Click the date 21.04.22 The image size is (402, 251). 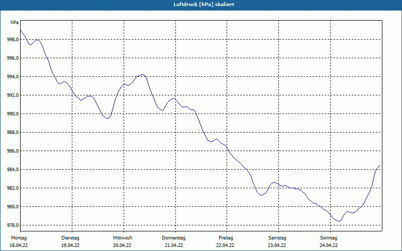pyautogui.click(x=174, y=245)
